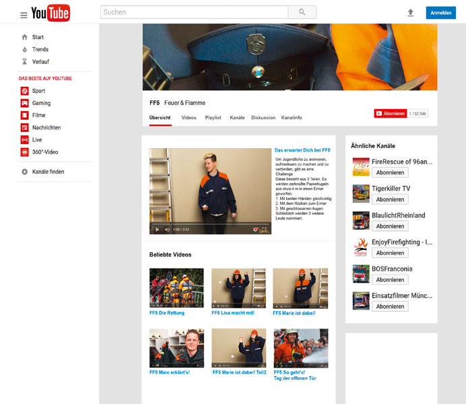Click the video progress bar

(x=210, y=224)
